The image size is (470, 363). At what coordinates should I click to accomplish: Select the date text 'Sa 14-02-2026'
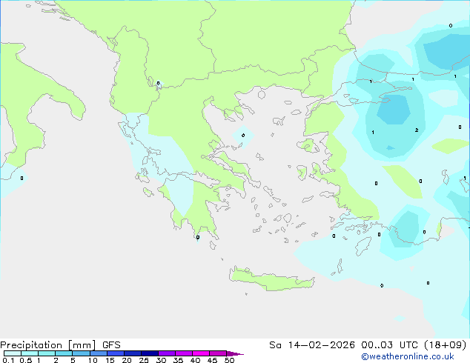pyautogui.click(x=312, y=345)
